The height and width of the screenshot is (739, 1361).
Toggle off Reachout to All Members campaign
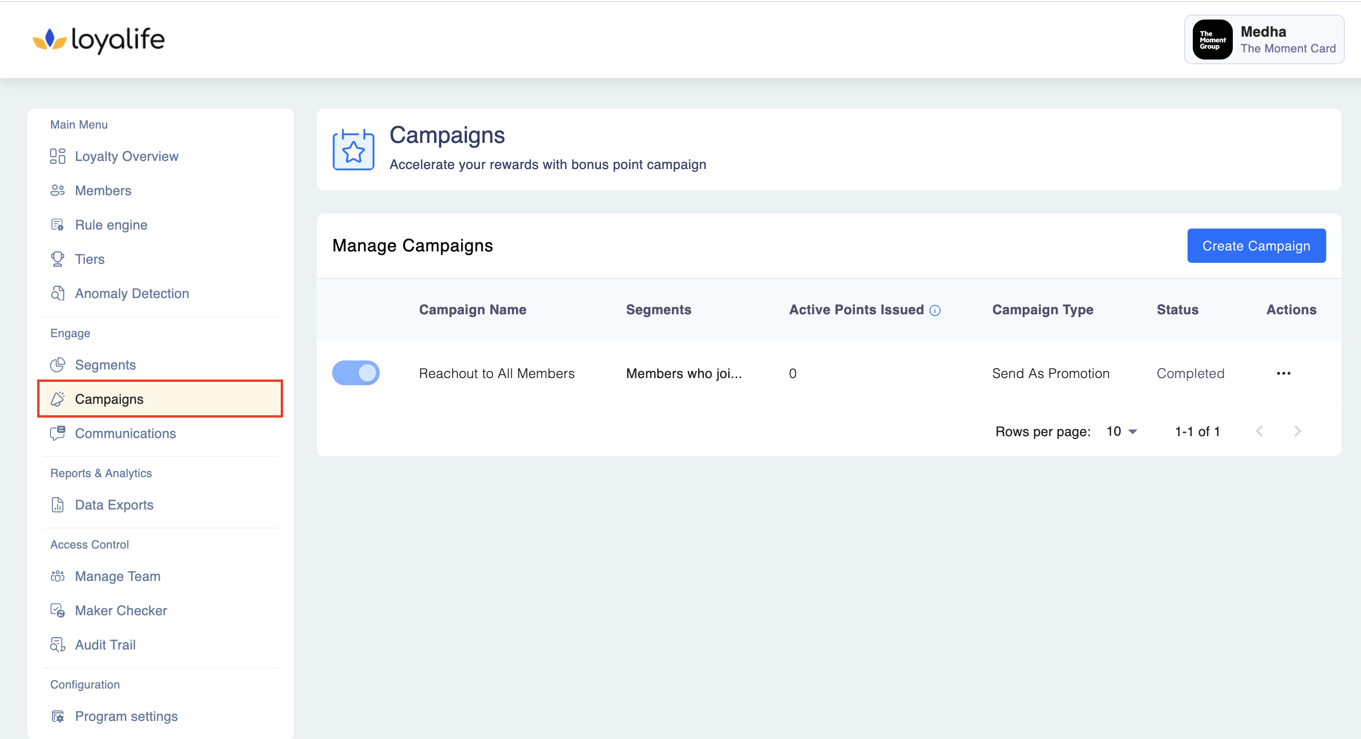point(355,373)
